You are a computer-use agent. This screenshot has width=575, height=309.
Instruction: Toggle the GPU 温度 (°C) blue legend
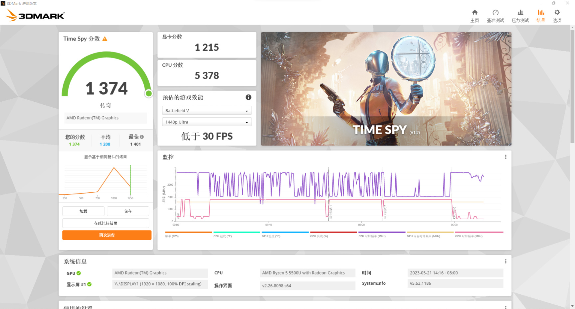click(x=285, y=235)
